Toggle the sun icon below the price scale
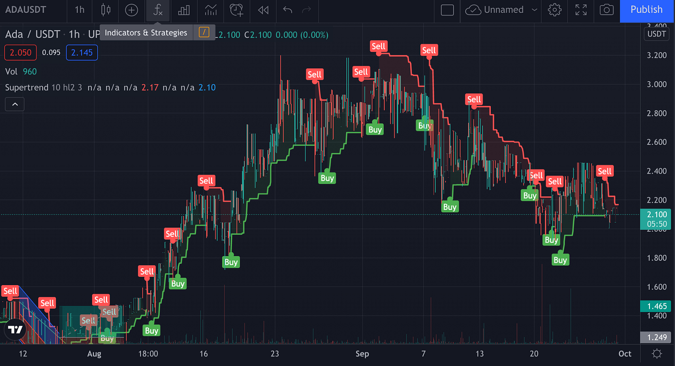 click(x=656, y=353)
